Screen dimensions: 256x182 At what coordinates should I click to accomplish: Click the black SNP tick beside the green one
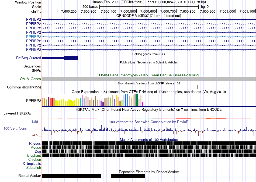tap(82, 87)
